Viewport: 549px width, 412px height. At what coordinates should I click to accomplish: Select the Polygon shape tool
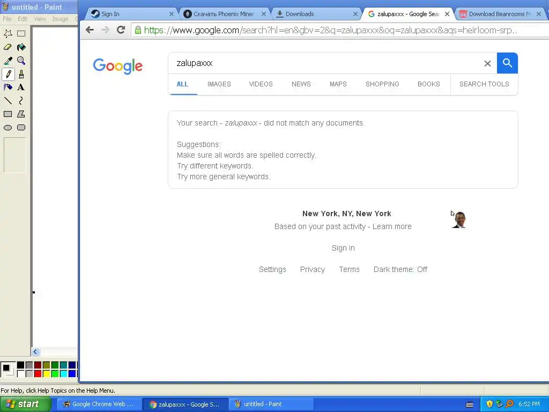coord(21,114)
